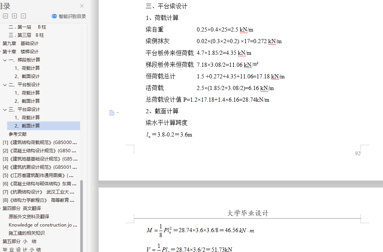This screenshot has width=383, height=252.
Task: Select highlighted 2、截面计算 under 平台梁设计
Action: point(44,126)
